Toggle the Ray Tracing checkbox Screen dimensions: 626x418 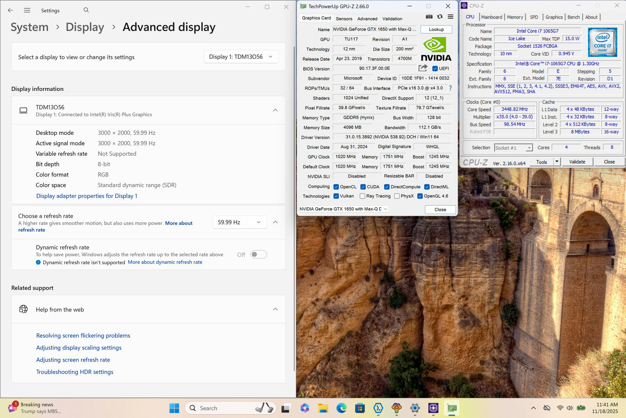tap(362, 196)
